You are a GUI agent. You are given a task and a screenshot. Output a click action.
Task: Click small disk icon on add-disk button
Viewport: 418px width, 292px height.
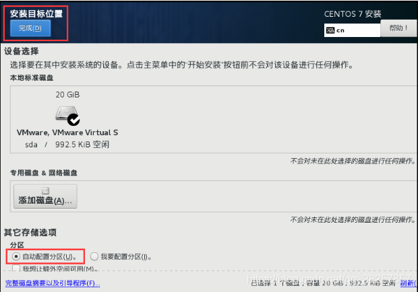(45, 190)
